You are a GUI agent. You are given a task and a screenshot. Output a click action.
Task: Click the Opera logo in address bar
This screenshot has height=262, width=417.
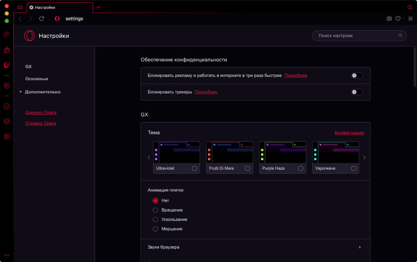pos(57,19)
